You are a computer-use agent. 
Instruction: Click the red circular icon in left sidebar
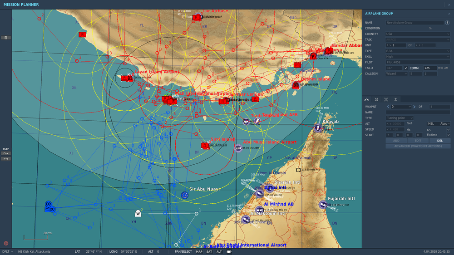(6, 243)
